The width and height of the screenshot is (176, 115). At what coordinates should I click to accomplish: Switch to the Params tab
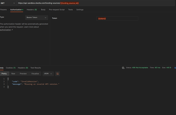pos(4,10)
